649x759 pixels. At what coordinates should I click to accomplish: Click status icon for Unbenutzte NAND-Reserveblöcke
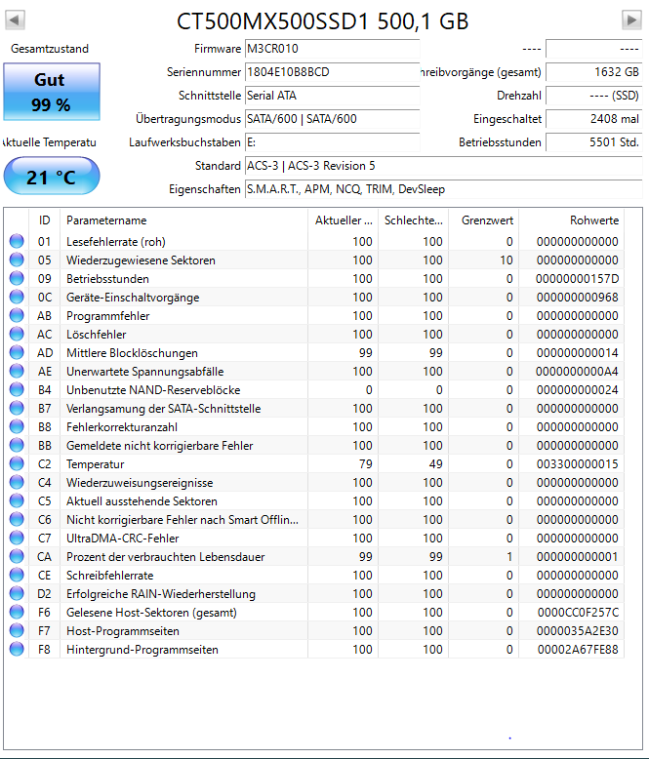pyautogui.click(x=17, y=389)
